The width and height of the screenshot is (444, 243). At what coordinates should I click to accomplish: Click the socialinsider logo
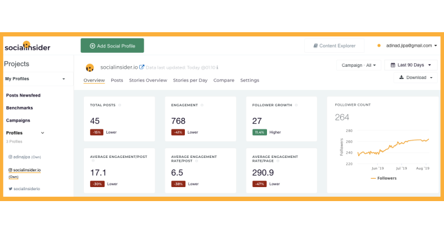coord(27,46)
